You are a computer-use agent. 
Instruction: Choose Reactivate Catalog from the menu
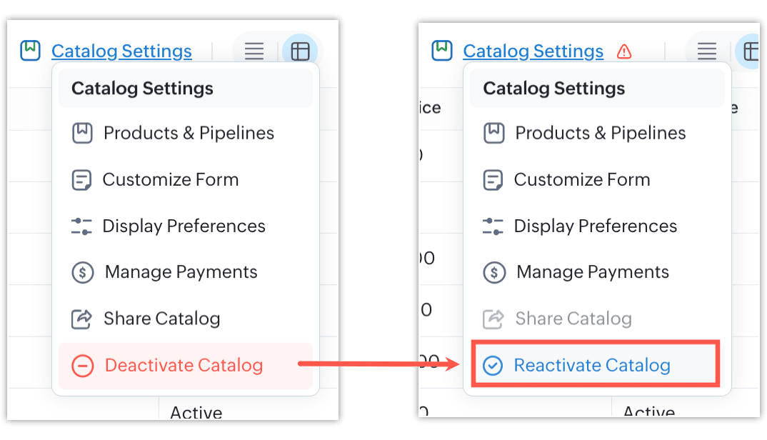(x=592, y=366)
